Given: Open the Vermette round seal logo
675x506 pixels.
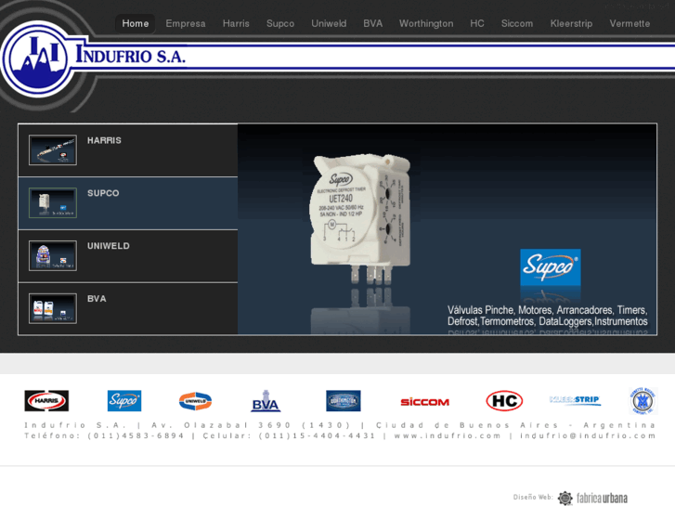Looking at the screenshot, I should tap(643, 400).
